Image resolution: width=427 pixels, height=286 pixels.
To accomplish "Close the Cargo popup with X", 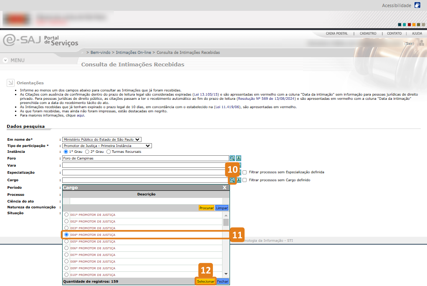I will [225, 187].
